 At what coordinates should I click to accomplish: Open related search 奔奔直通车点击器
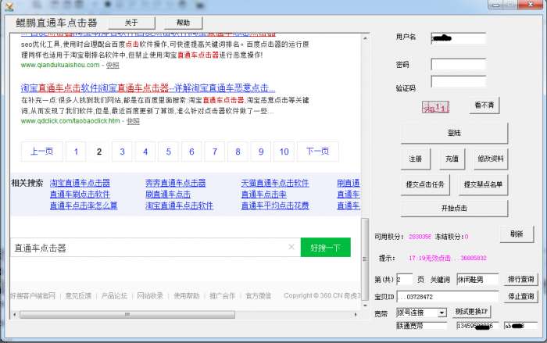coord(176,183)
